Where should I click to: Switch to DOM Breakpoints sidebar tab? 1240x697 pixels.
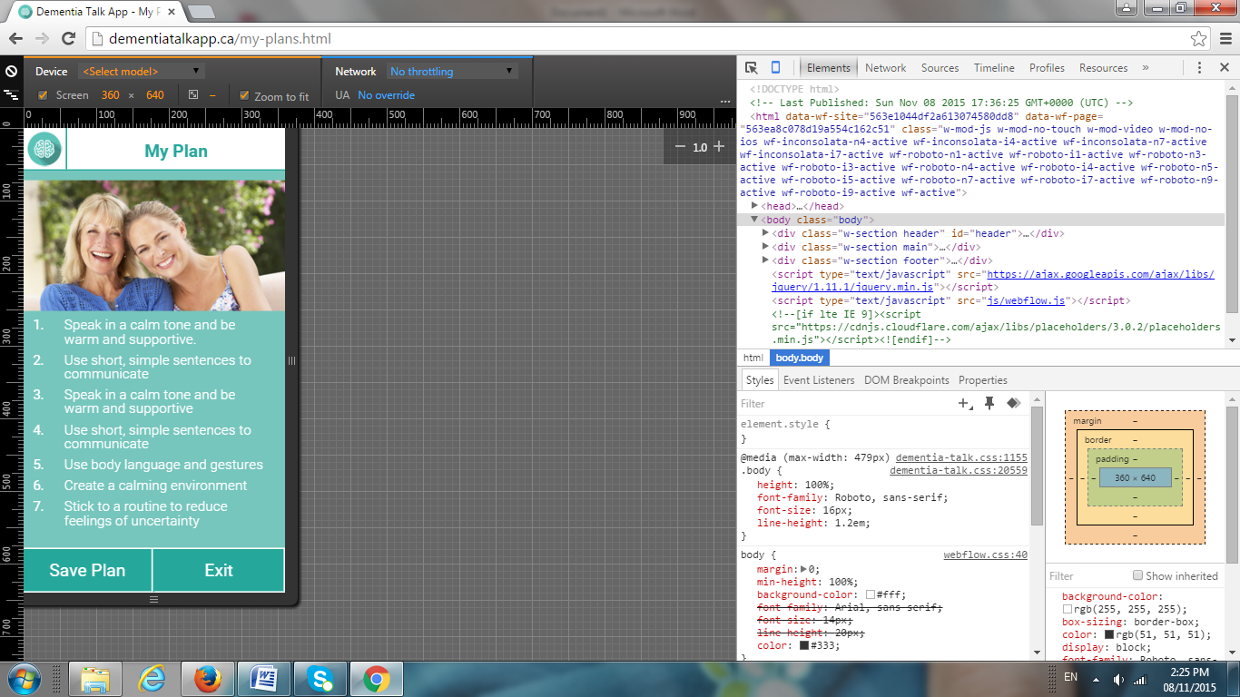point(906,380)
